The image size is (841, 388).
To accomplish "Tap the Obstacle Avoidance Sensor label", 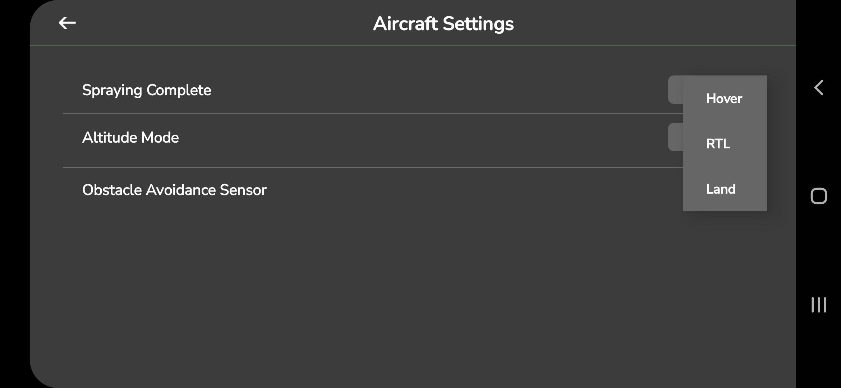I will tap(174, 190).
